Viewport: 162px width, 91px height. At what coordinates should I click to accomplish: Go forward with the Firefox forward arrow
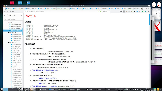coord(7,12)
